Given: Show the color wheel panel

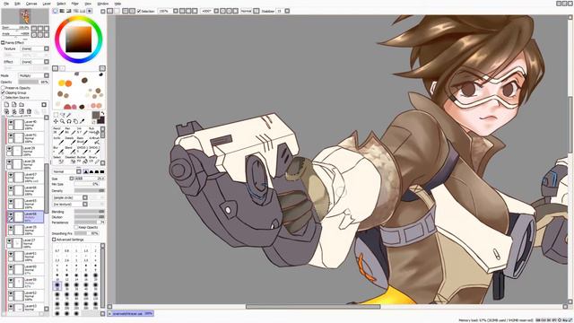Looking at the screenshot, I should [x=56, y=12].
